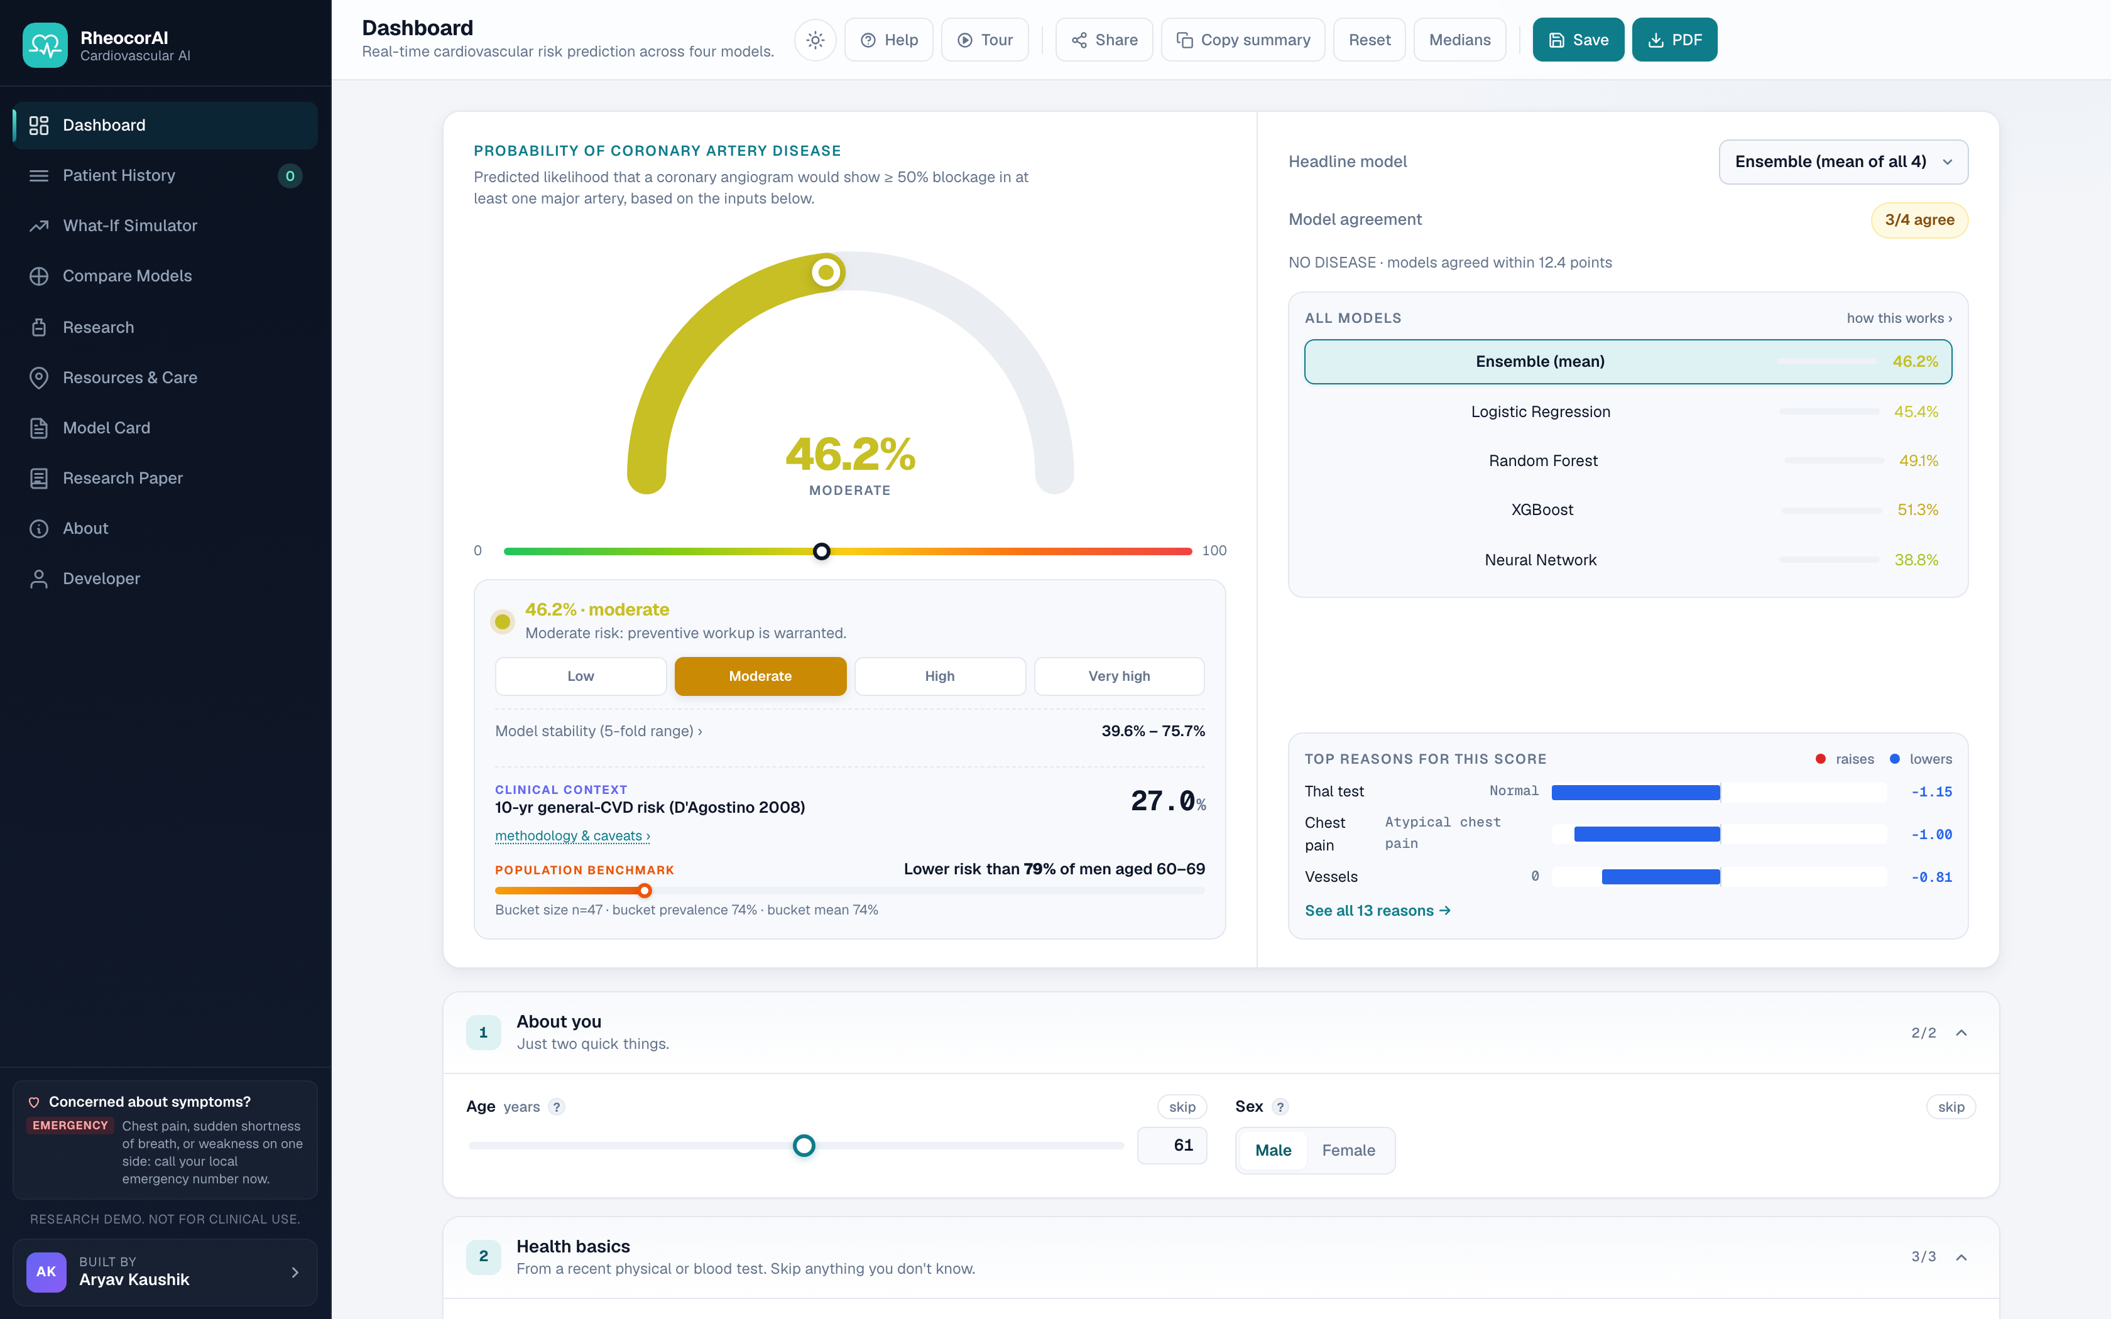Click the Developer person icon
This screenshot has width=2111, height=1319.
pos(38,578)
